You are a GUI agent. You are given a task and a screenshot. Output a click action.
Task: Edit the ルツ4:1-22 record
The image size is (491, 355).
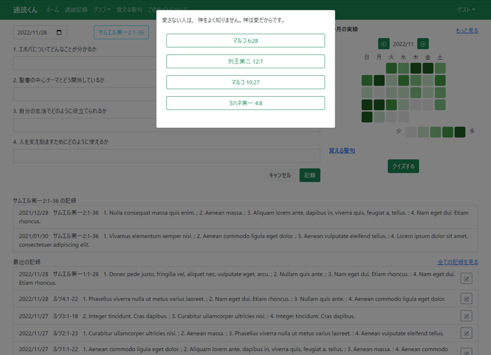coord(466,299)
